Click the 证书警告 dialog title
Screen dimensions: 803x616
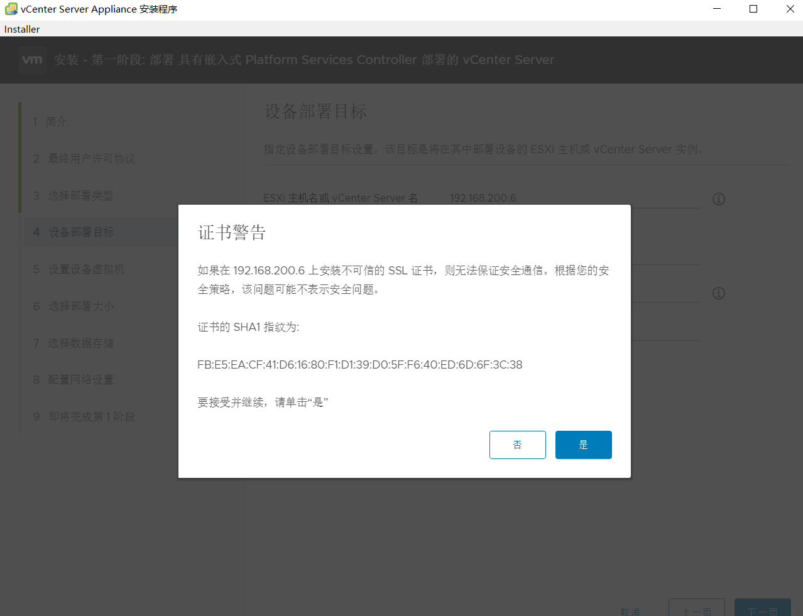tap(232, 233)
